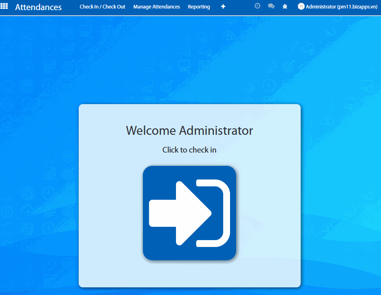
Task: Expand the Reporting menu
Action: 199,7
